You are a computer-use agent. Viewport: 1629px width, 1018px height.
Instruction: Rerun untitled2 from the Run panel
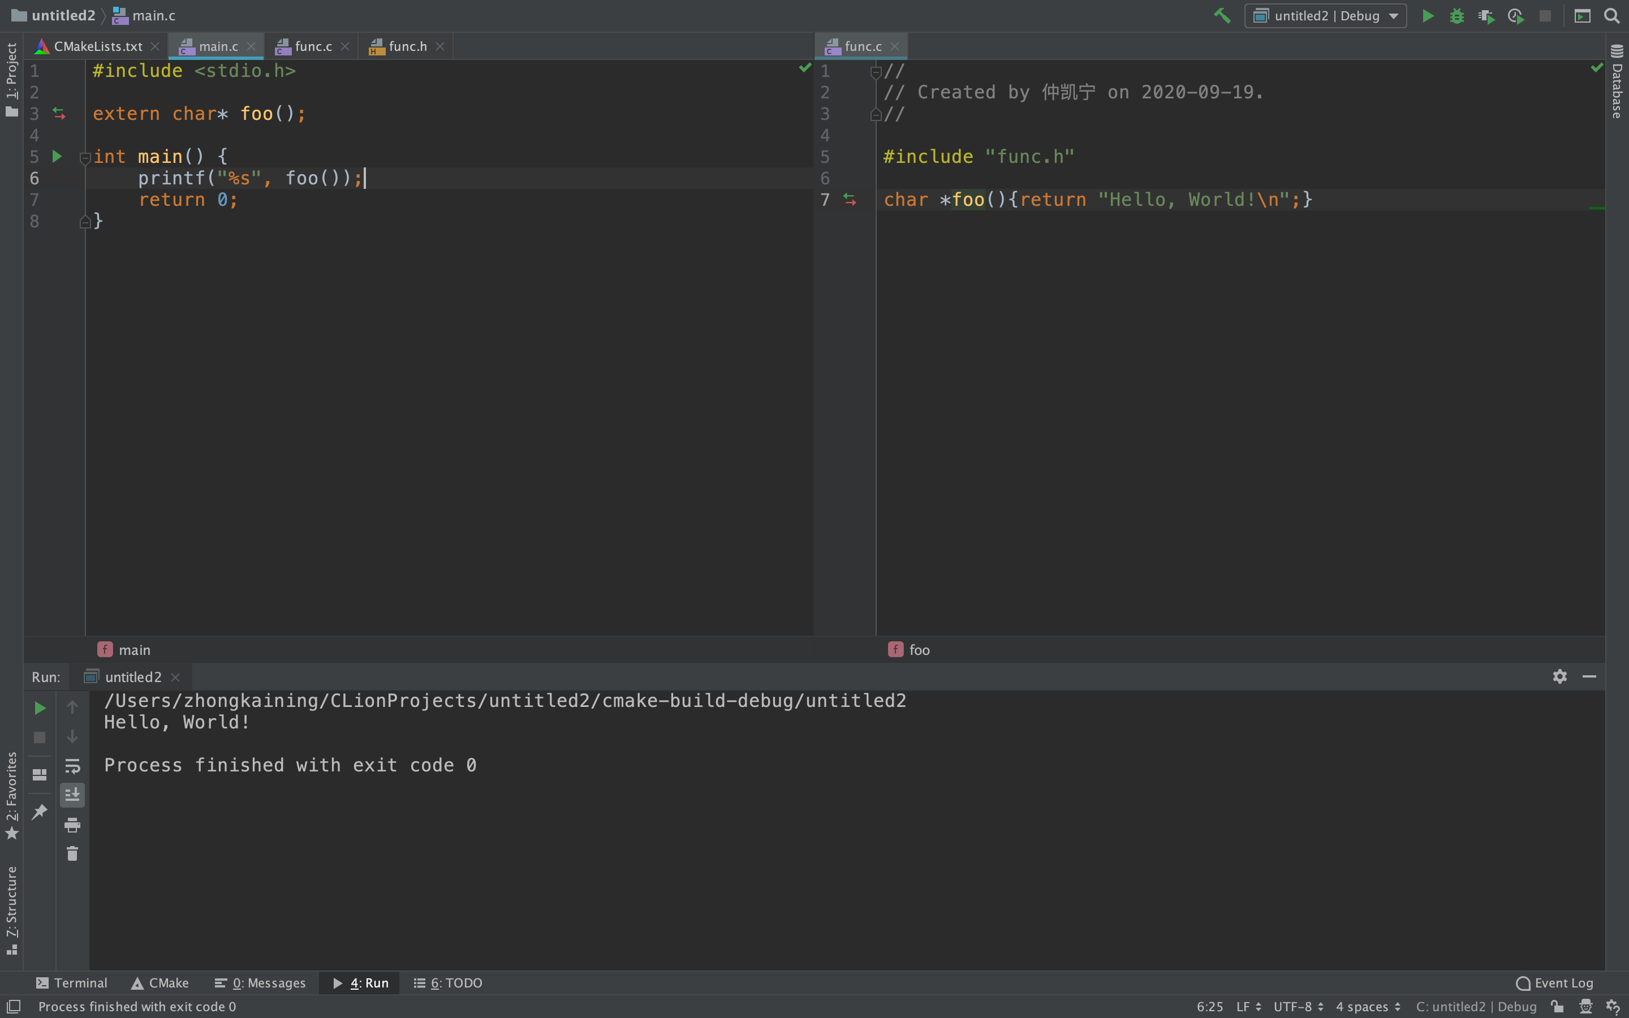click(40, 708)
